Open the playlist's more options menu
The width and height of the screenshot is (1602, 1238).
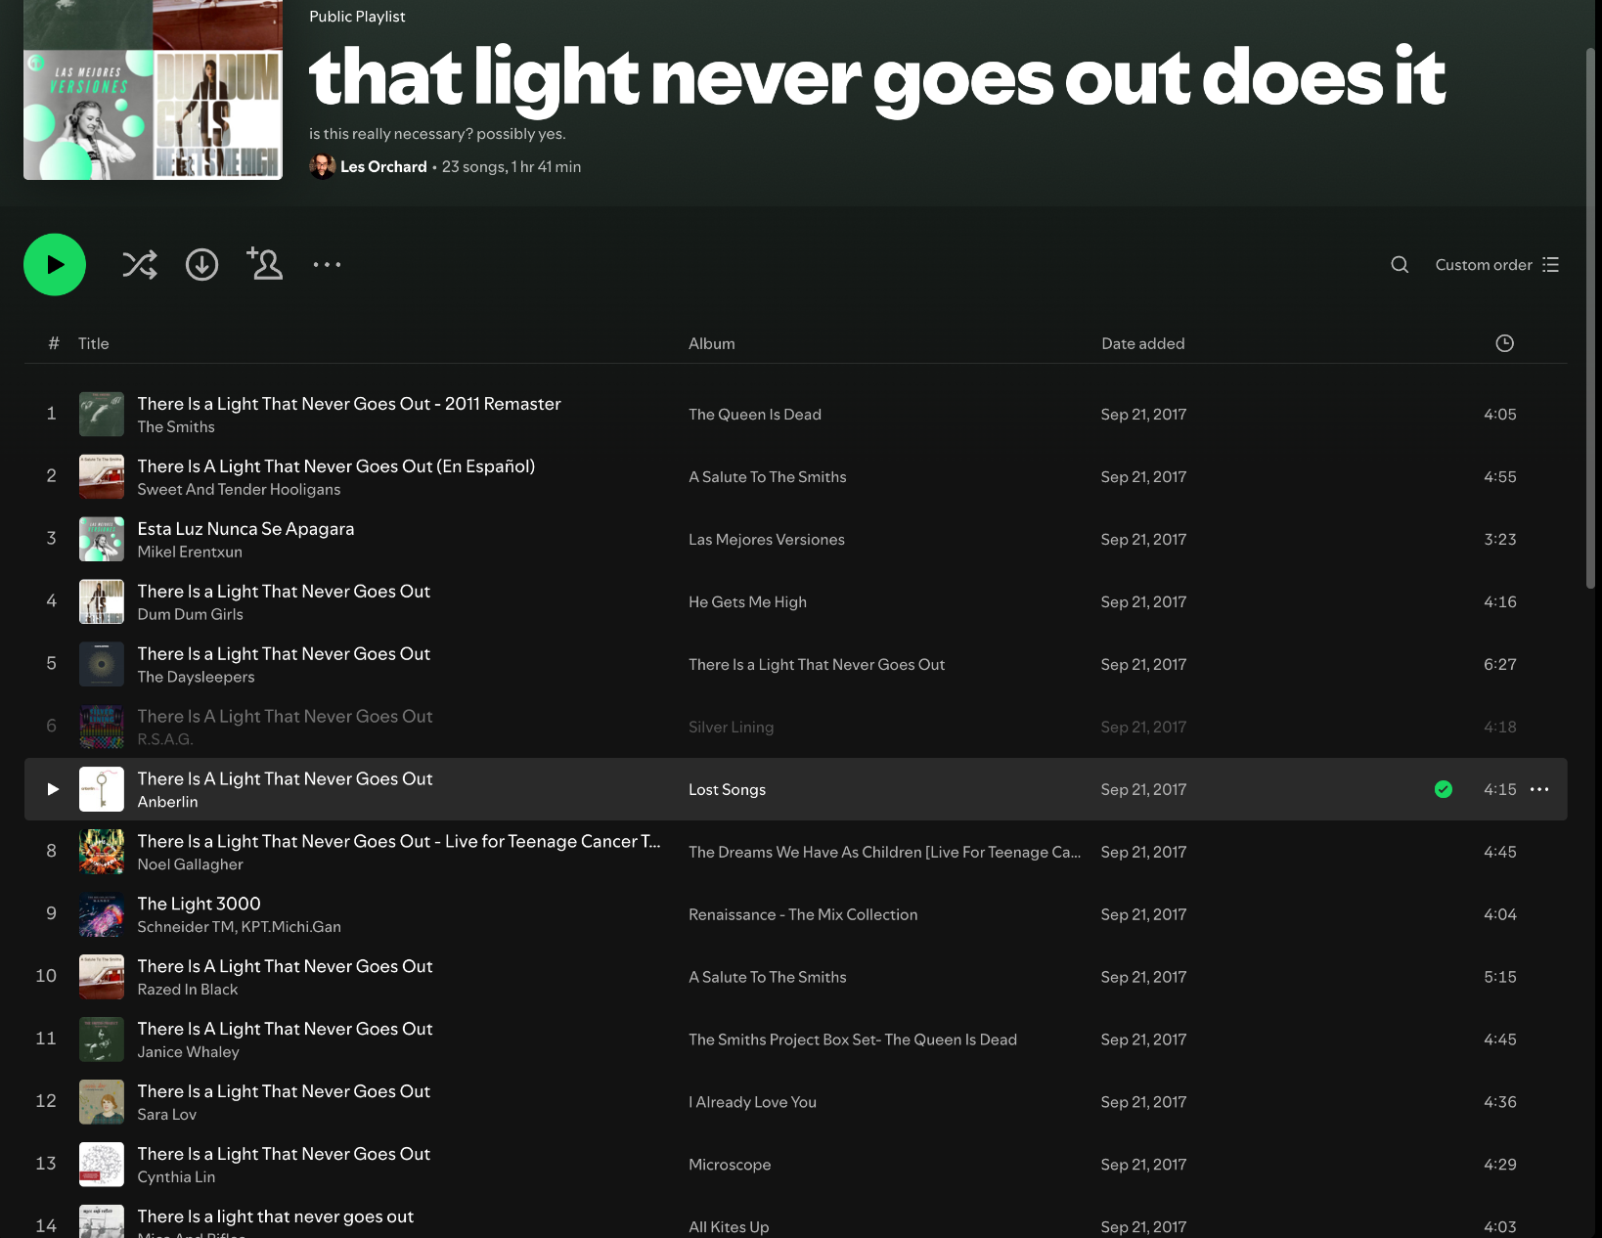pos(327,265)
